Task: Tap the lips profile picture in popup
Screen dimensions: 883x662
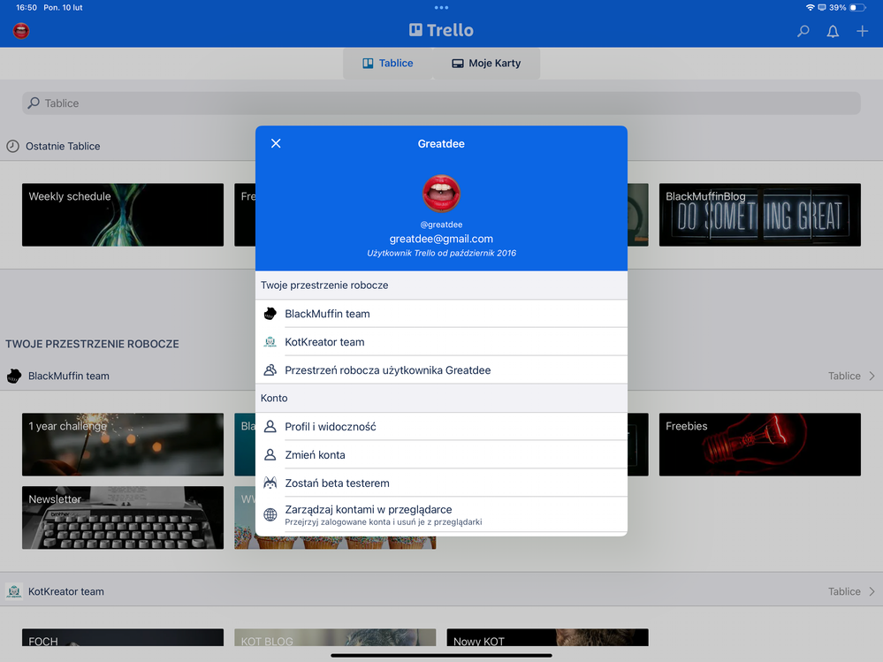Action: [442, 194]
